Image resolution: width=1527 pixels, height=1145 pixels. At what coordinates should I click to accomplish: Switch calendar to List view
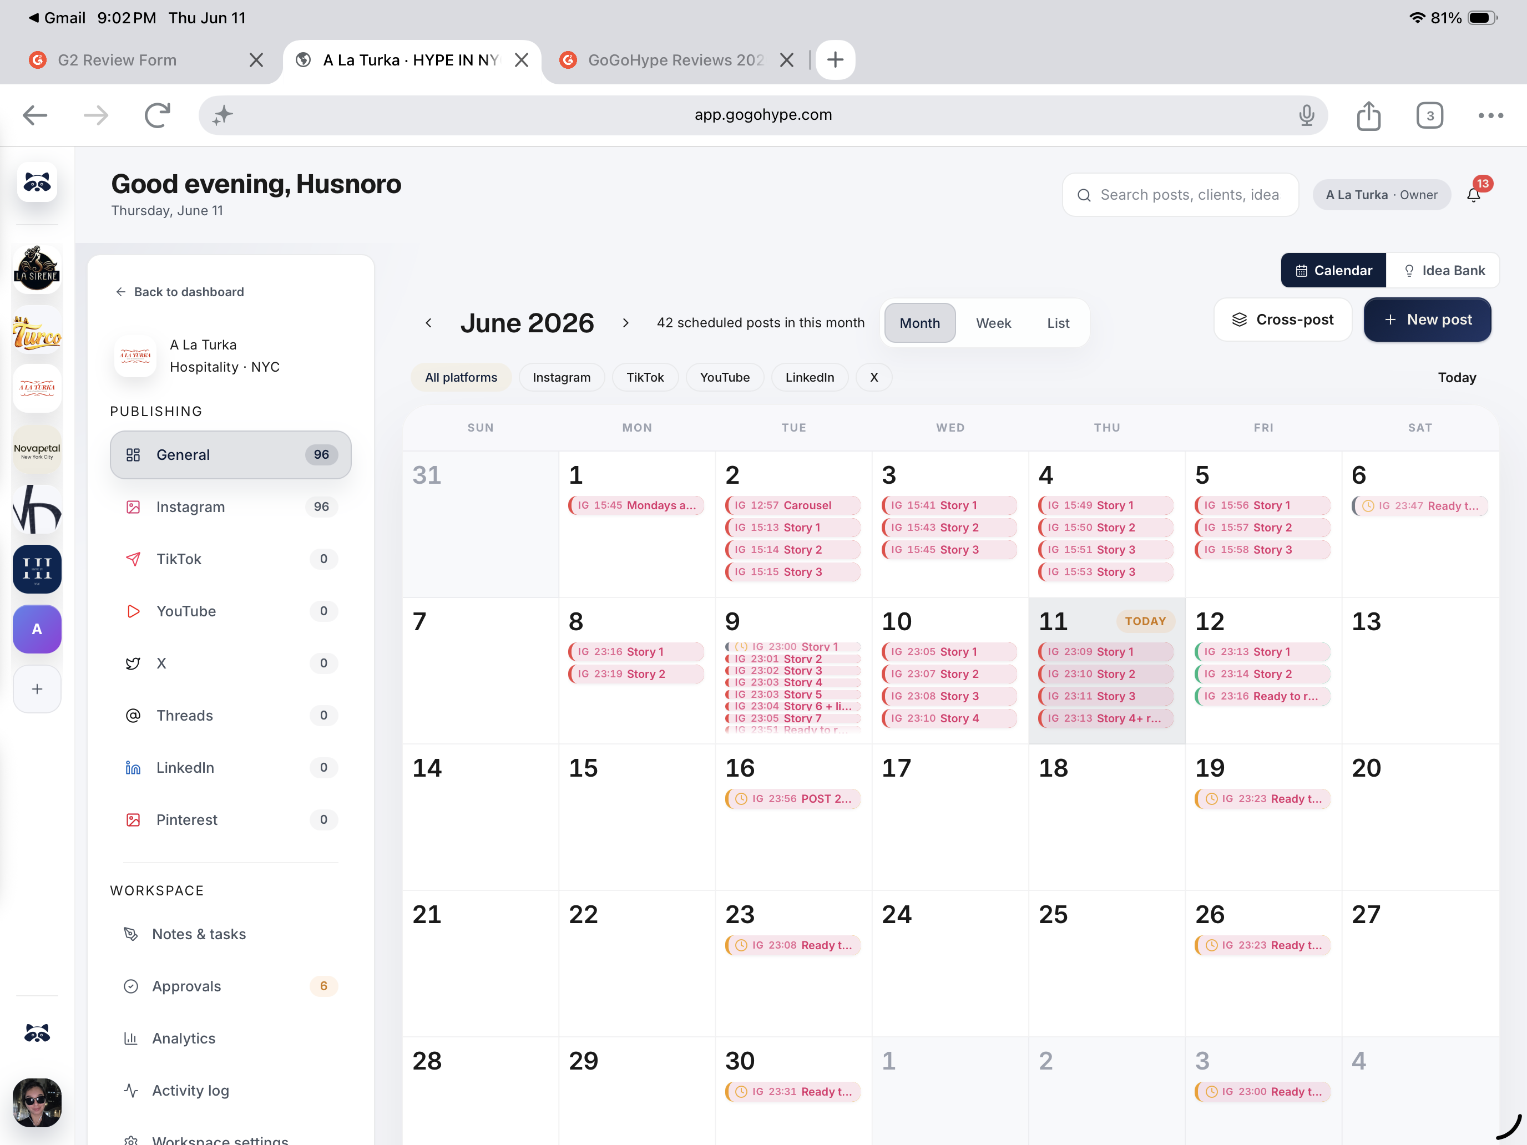(x=1058, y=322)
